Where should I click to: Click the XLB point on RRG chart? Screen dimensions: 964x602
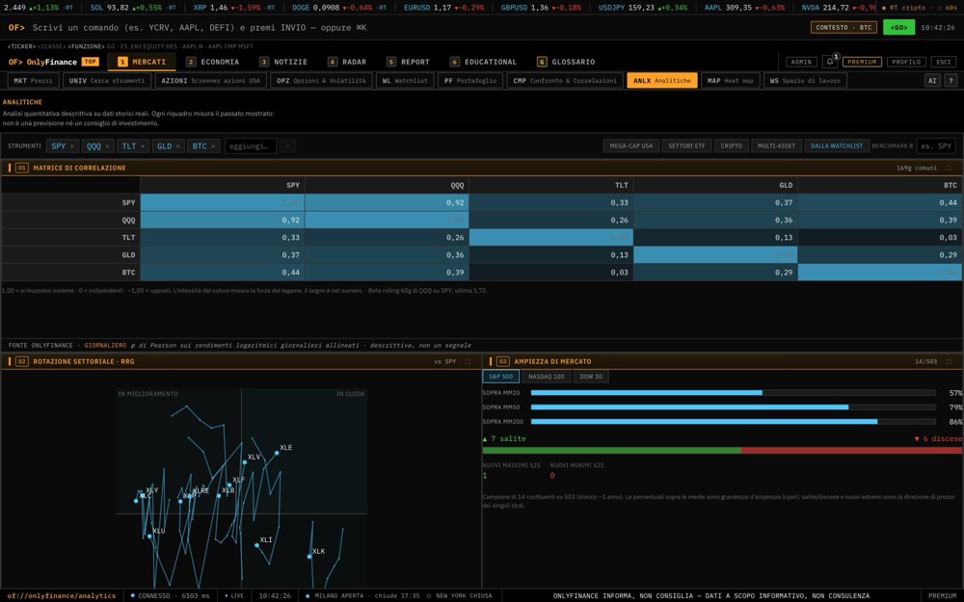219,496
